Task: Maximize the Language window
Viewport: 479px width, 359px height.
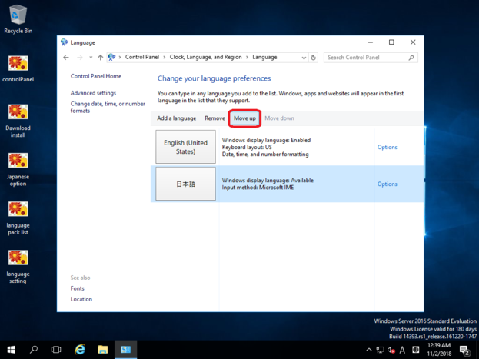Action: coord(391,42)
